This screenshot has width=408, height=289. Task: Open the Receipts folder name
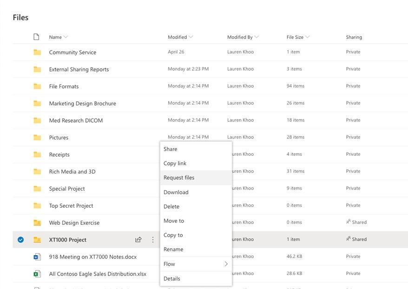point(59,155)
